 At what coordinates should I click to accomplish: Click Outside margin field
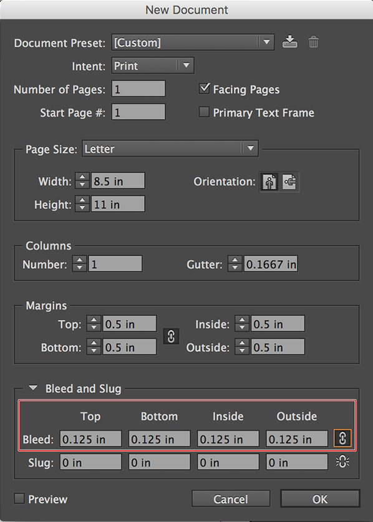[278, 347]
